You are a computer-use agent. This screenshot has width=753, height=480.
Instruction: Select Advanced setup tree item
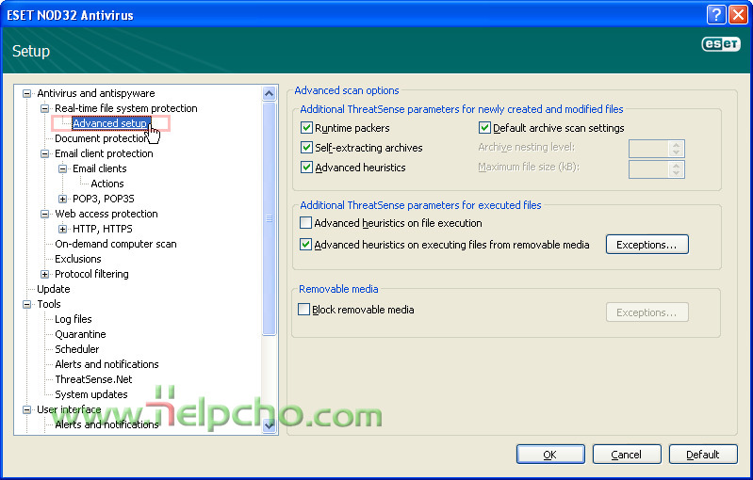pyautogui.click(x=110, y=123)
